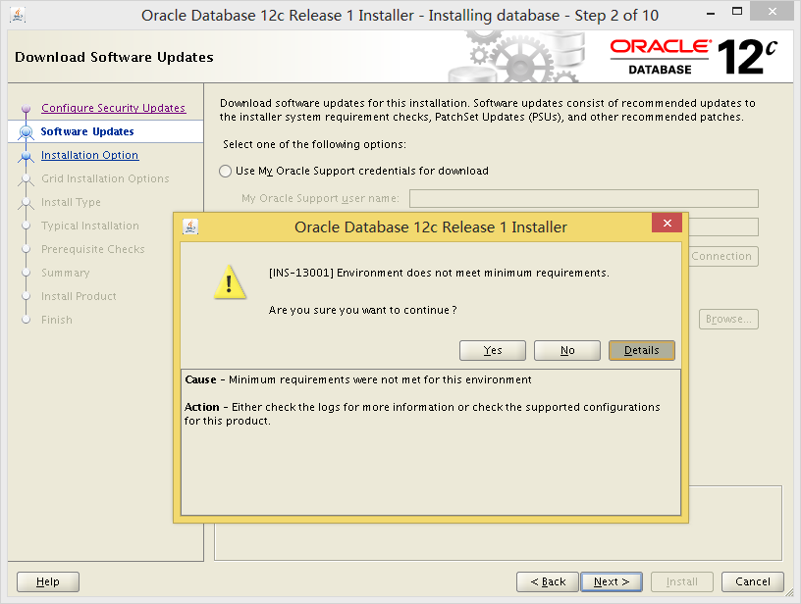Click the yellow warning triangle icon
The height and width of the screenshot is (604, 801).
[x=230, y=282]
